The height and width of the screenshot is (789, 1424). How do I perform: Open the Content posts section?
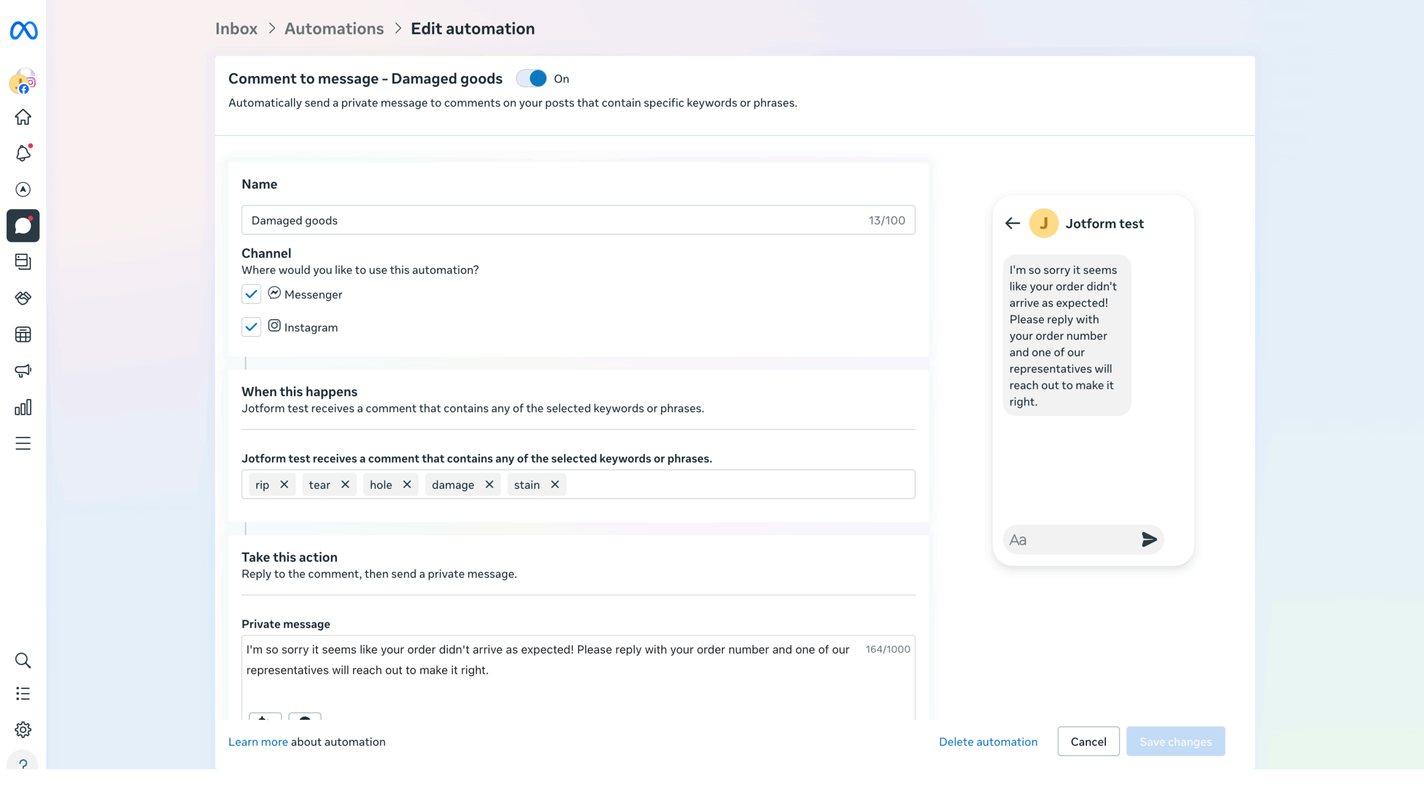point(23,262)
